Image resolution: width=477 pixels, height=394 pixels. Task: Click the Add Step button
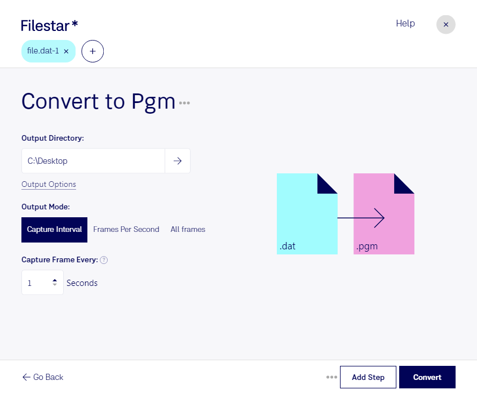[x=368, y=377]
